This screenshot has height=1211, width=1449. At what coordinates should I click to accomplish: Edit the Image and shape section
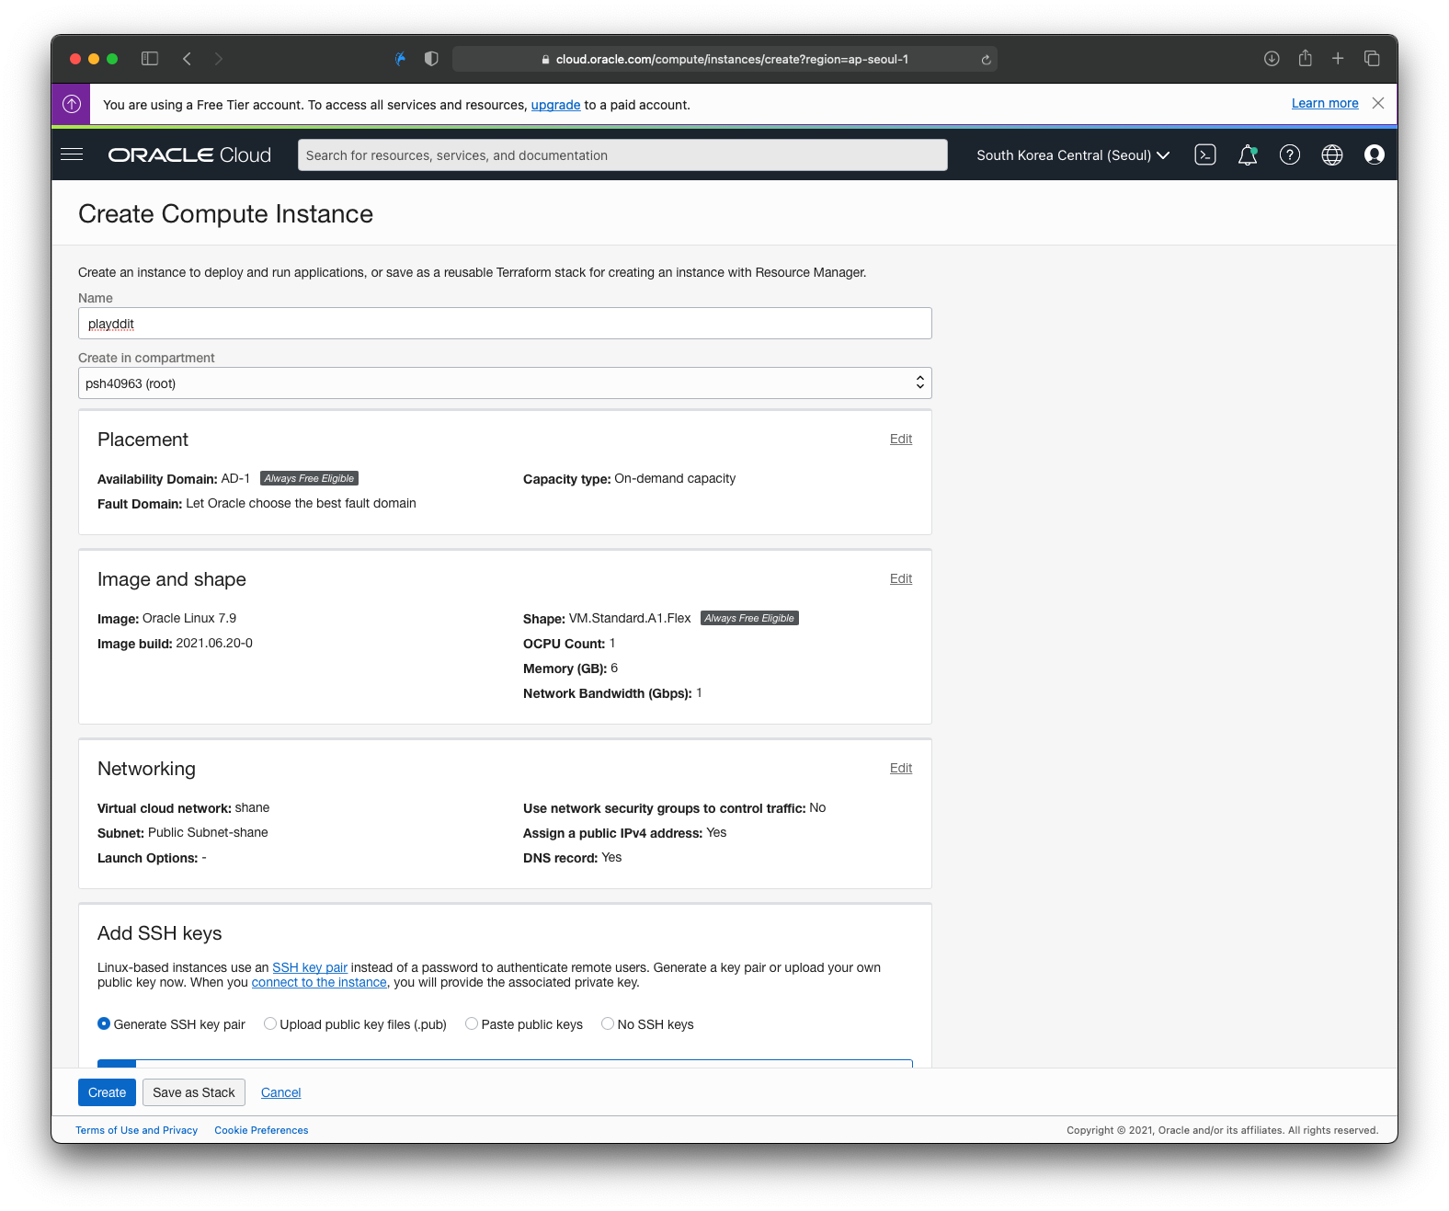[901, 578]
